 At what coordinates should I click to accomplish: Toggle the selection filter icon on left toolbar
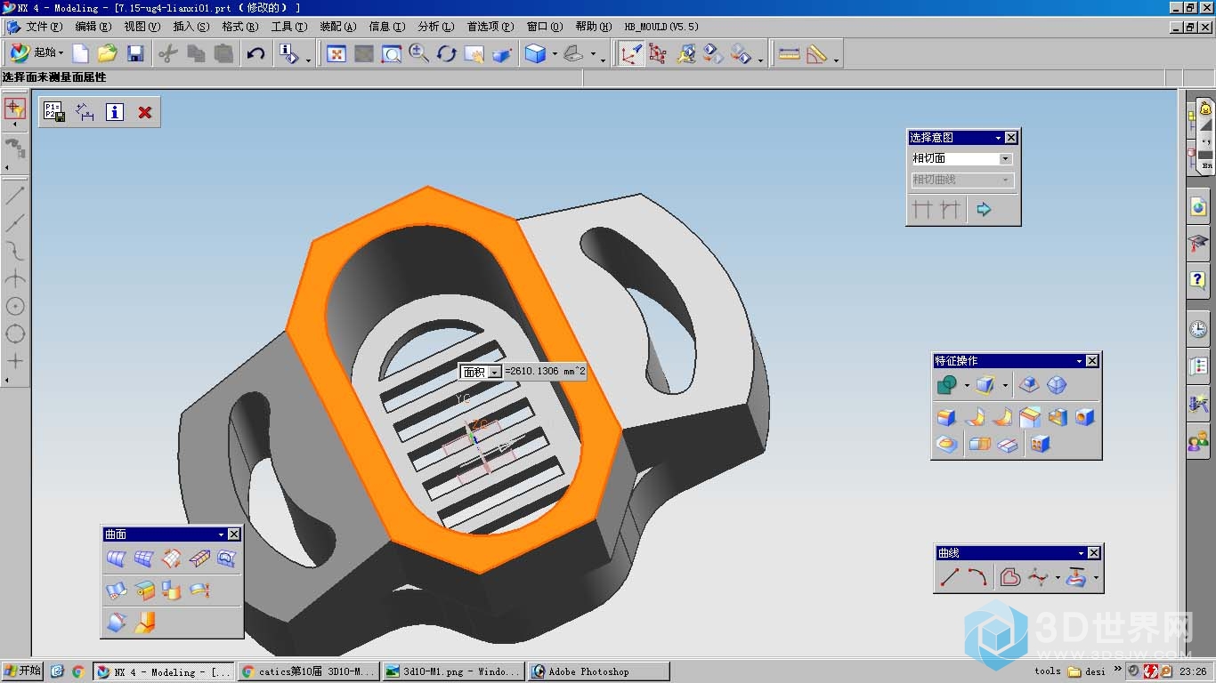pos(14,108)
